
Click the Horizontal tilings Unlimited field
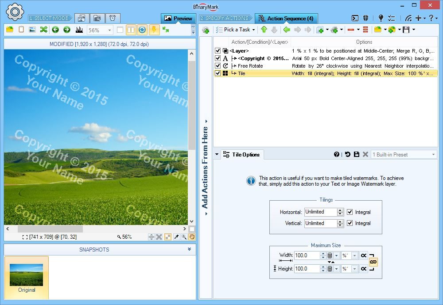[x=321, y=212]
